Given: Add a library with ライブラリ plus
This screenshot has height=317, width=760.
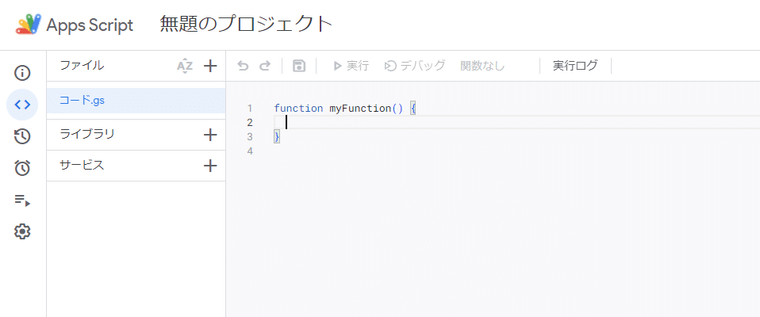Looking at the screenshot, I should click(x=210, y=135).
